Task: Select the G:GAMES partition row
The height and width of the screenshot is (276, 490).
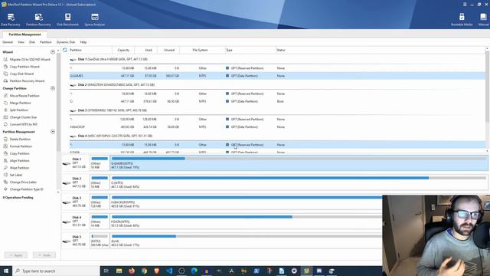Action: (277, 76)
